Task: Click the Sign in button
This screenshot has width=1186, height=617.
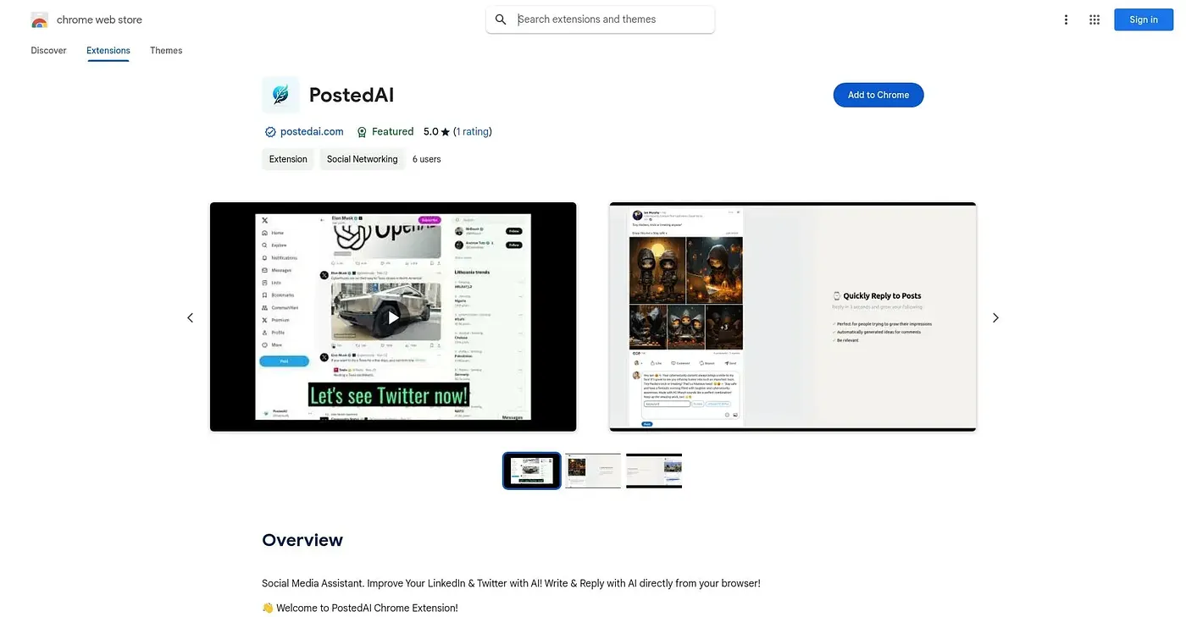Action: (x=1144, y=19)
